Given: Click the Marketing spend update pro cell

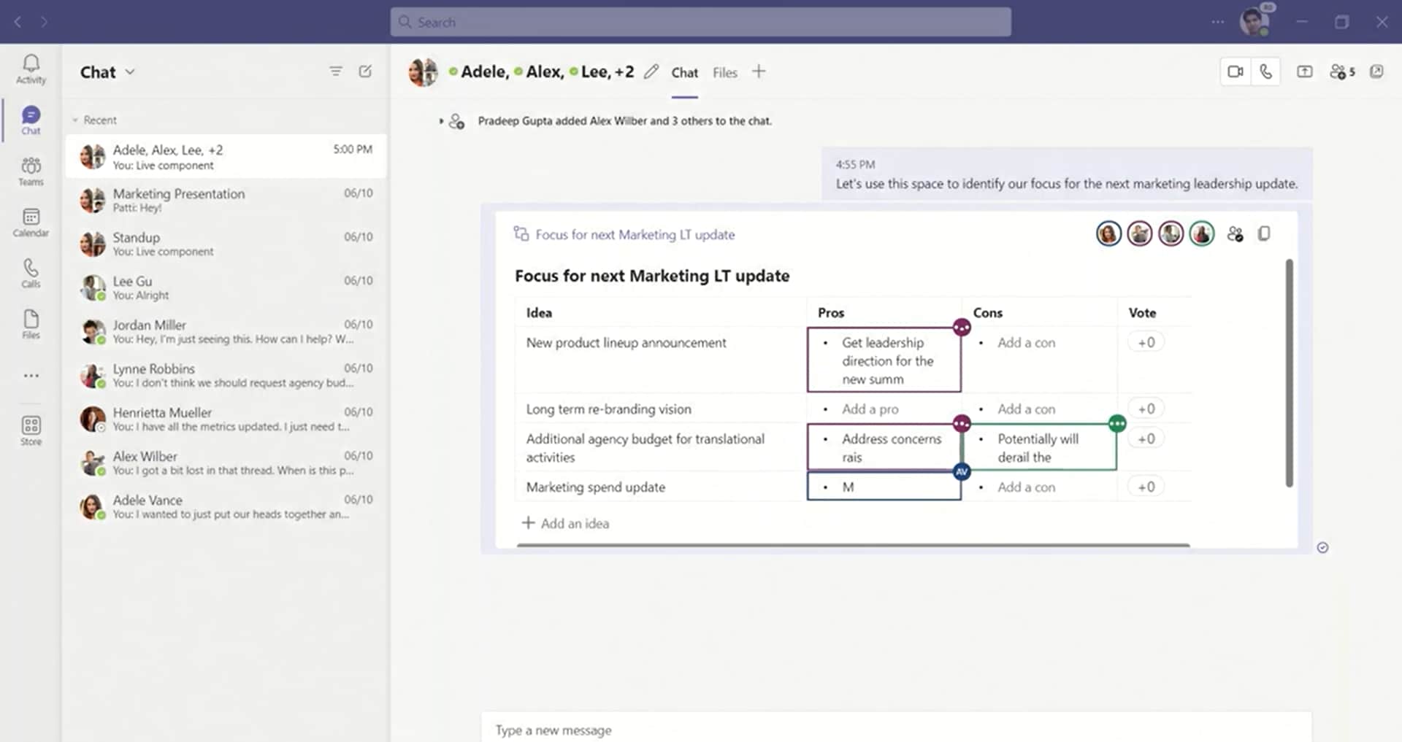Looking at the screenshot, I should click(x=884, y=487).
